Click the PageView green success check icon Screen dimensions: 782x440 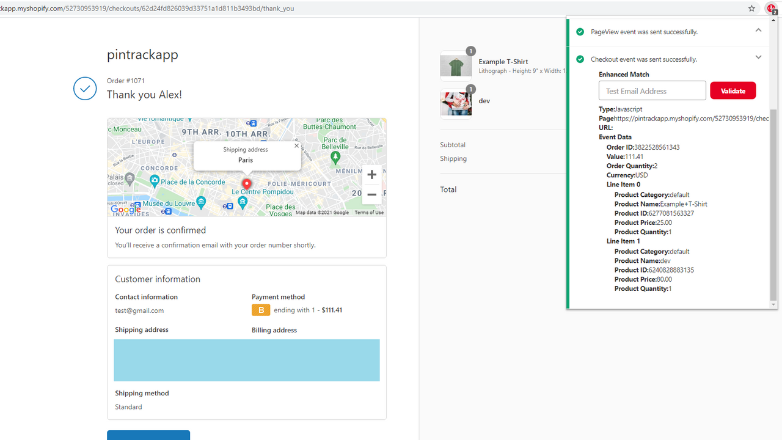pyautogui.click(x=580, y=32)
